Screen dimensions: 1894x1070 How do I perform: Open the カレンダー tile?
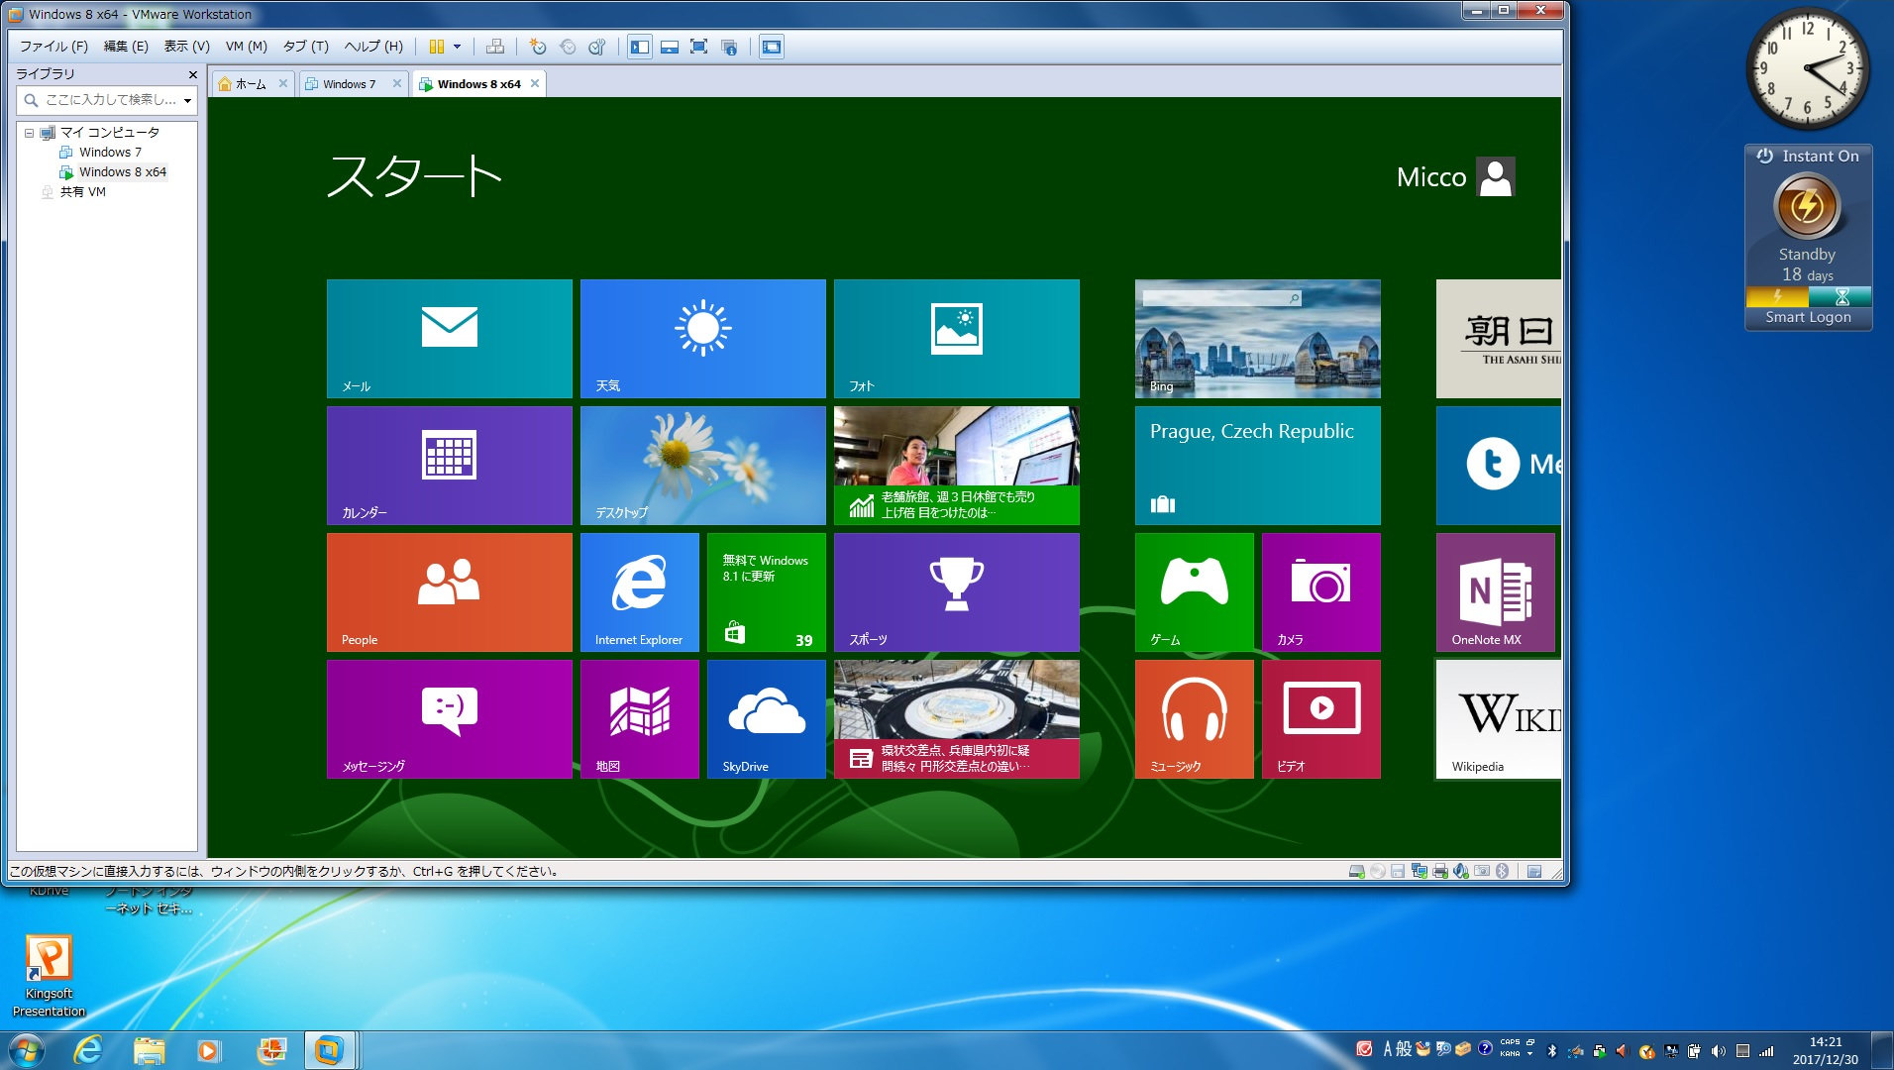[x=450, y=466]
